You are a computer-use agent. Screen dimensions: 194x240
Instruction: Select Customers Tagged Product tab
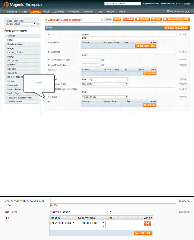(x=22, y=98)
